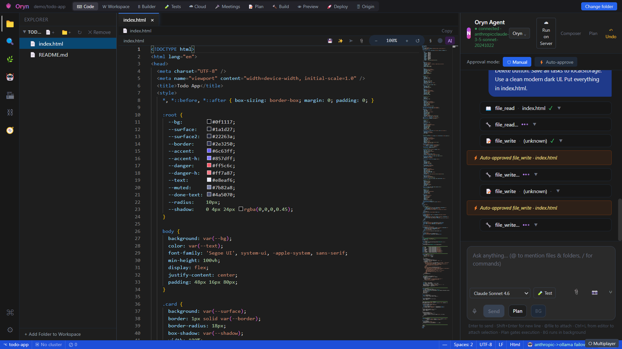
Task: Open the Cloud tab
Action: click(x=198, y=6)
